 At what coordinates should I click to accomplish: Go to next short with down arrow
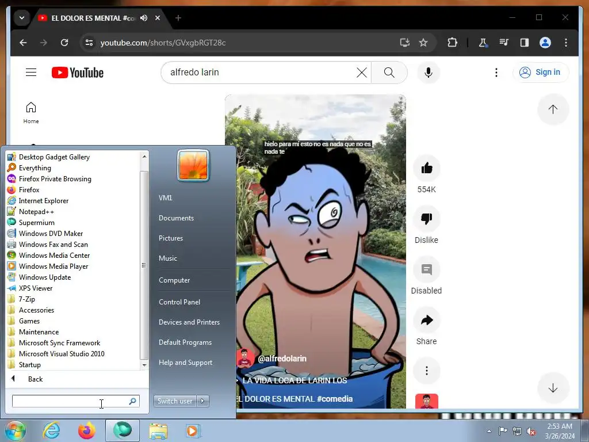(553, 388)
